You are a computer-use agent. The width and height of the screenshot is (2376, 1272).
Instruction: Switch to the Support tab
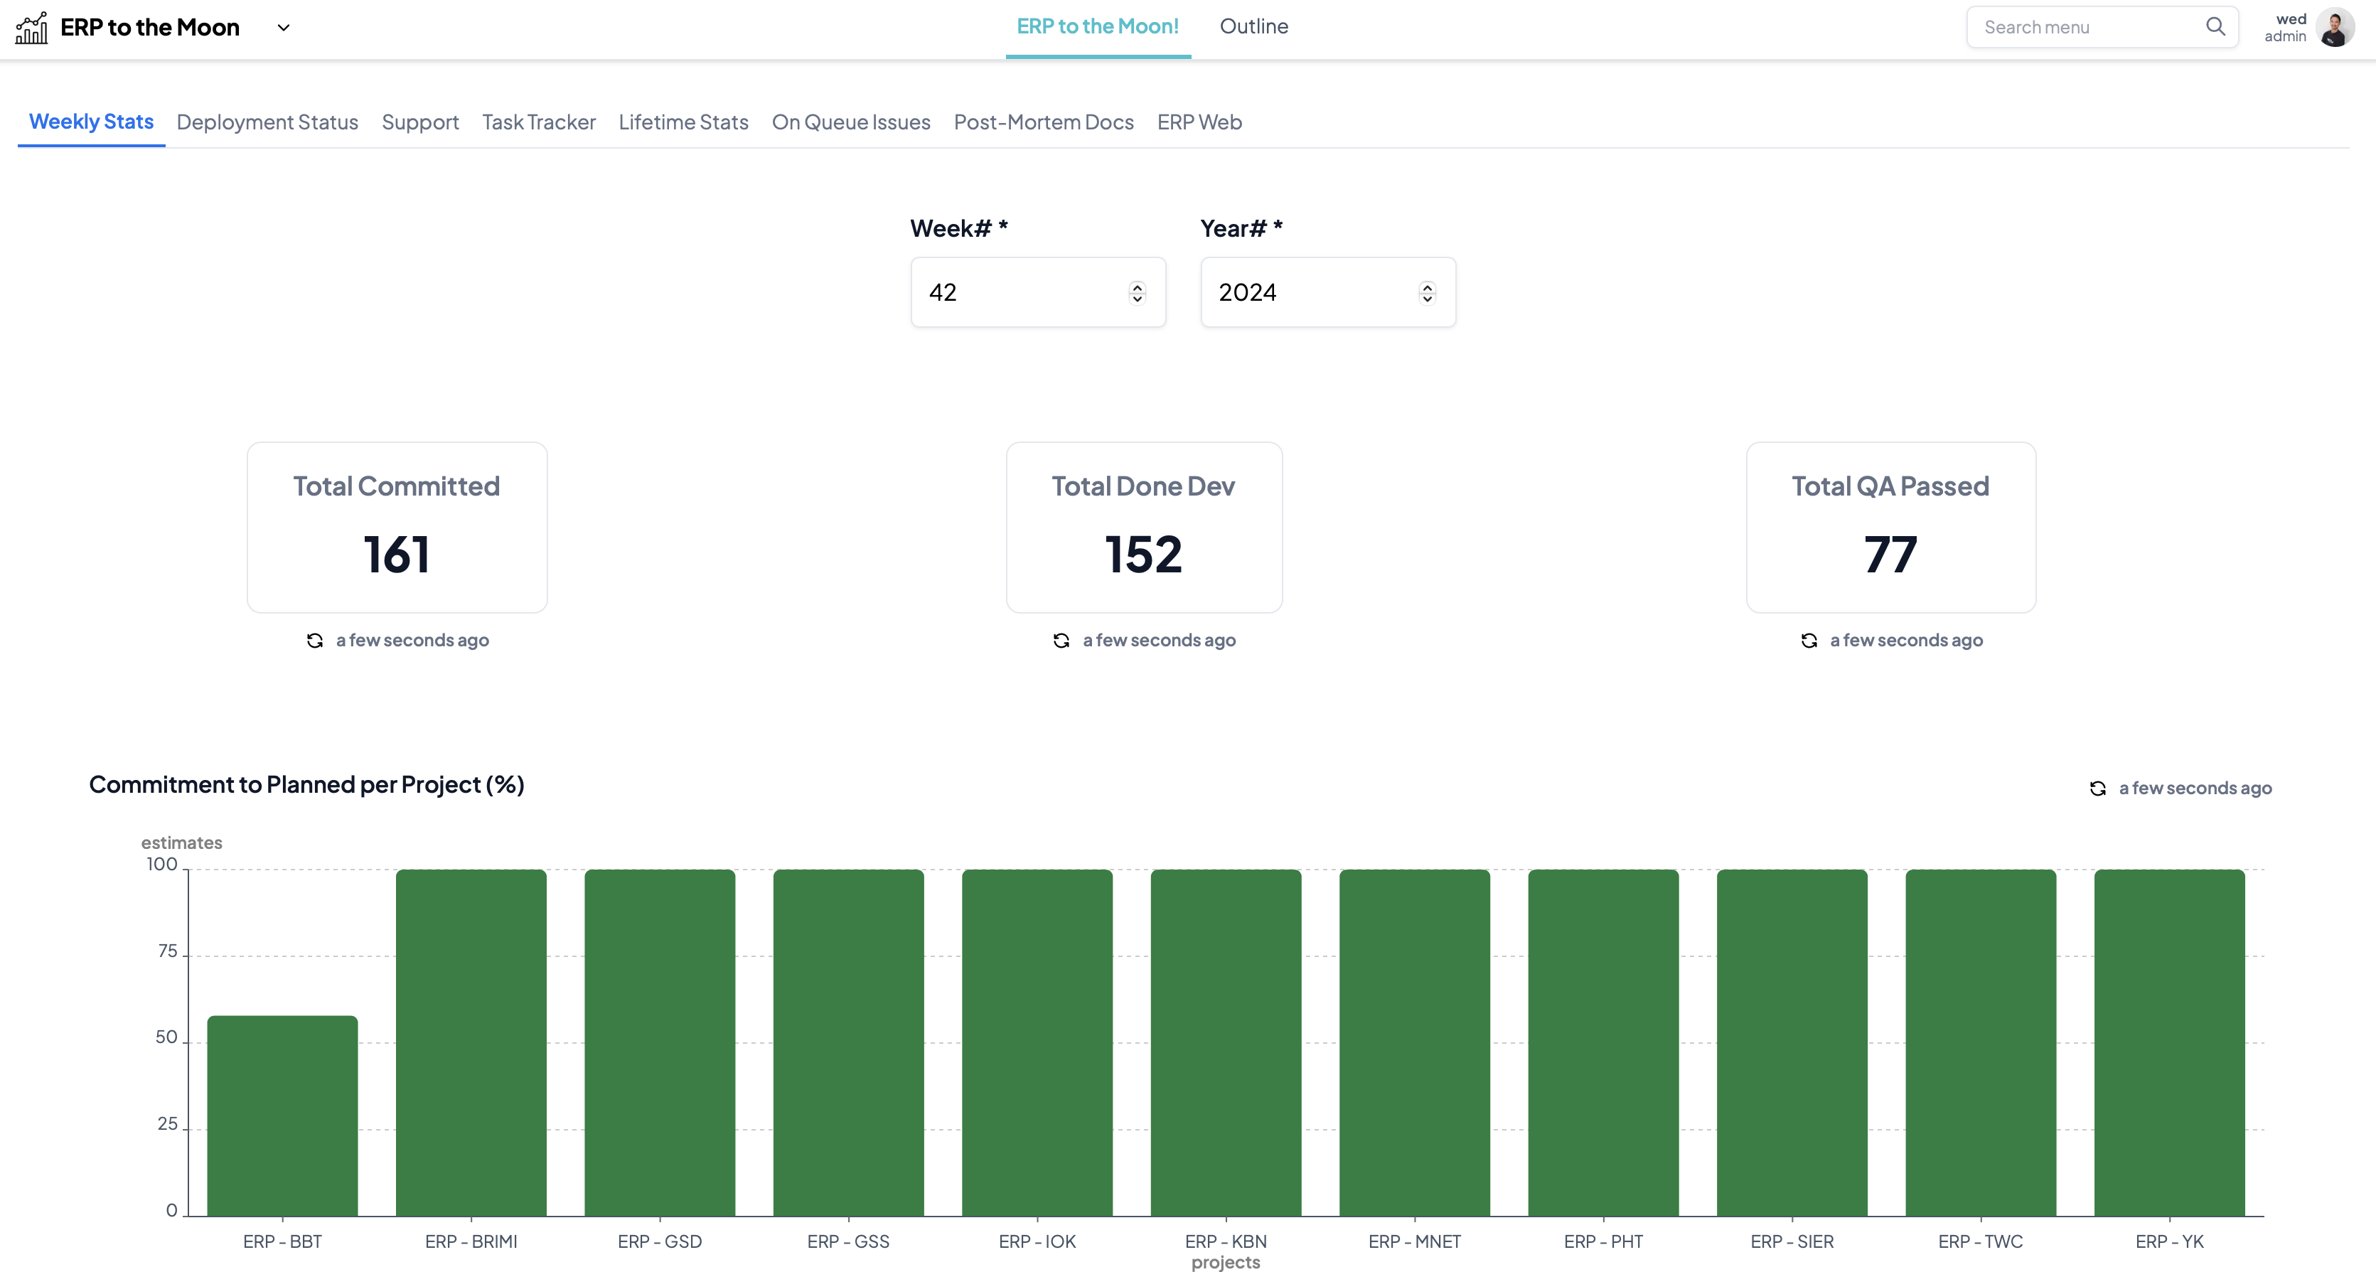419,122
